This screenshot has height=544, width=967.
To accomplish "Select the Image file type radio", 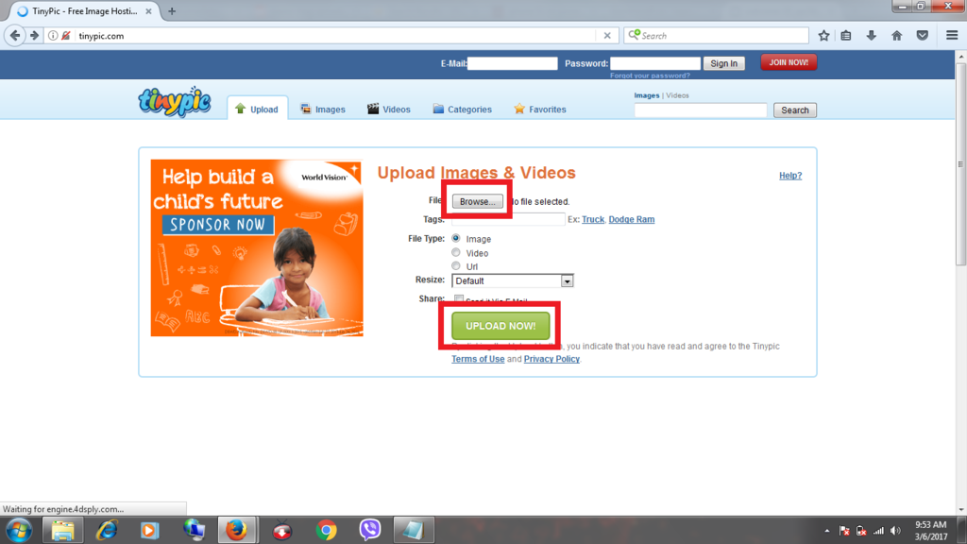I will click(457, 239).
